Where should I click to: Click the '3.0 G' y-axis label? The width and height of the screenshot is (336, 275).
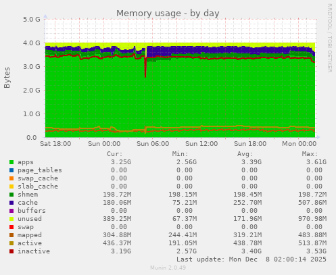click(x=32, y=67)
